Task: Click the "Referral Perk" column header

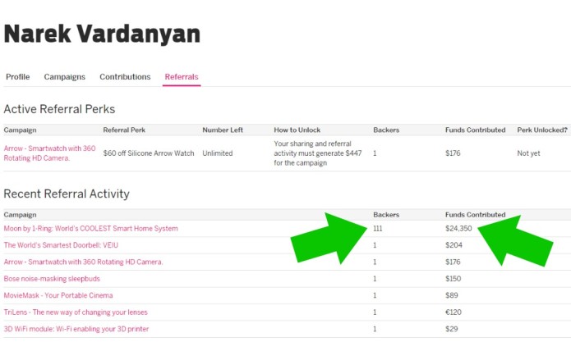Action: tap(124, 130)
